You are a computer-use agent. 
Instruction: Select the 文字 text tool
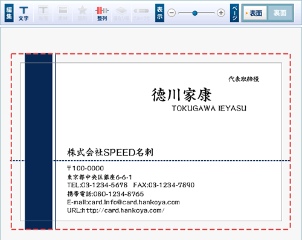24,13
